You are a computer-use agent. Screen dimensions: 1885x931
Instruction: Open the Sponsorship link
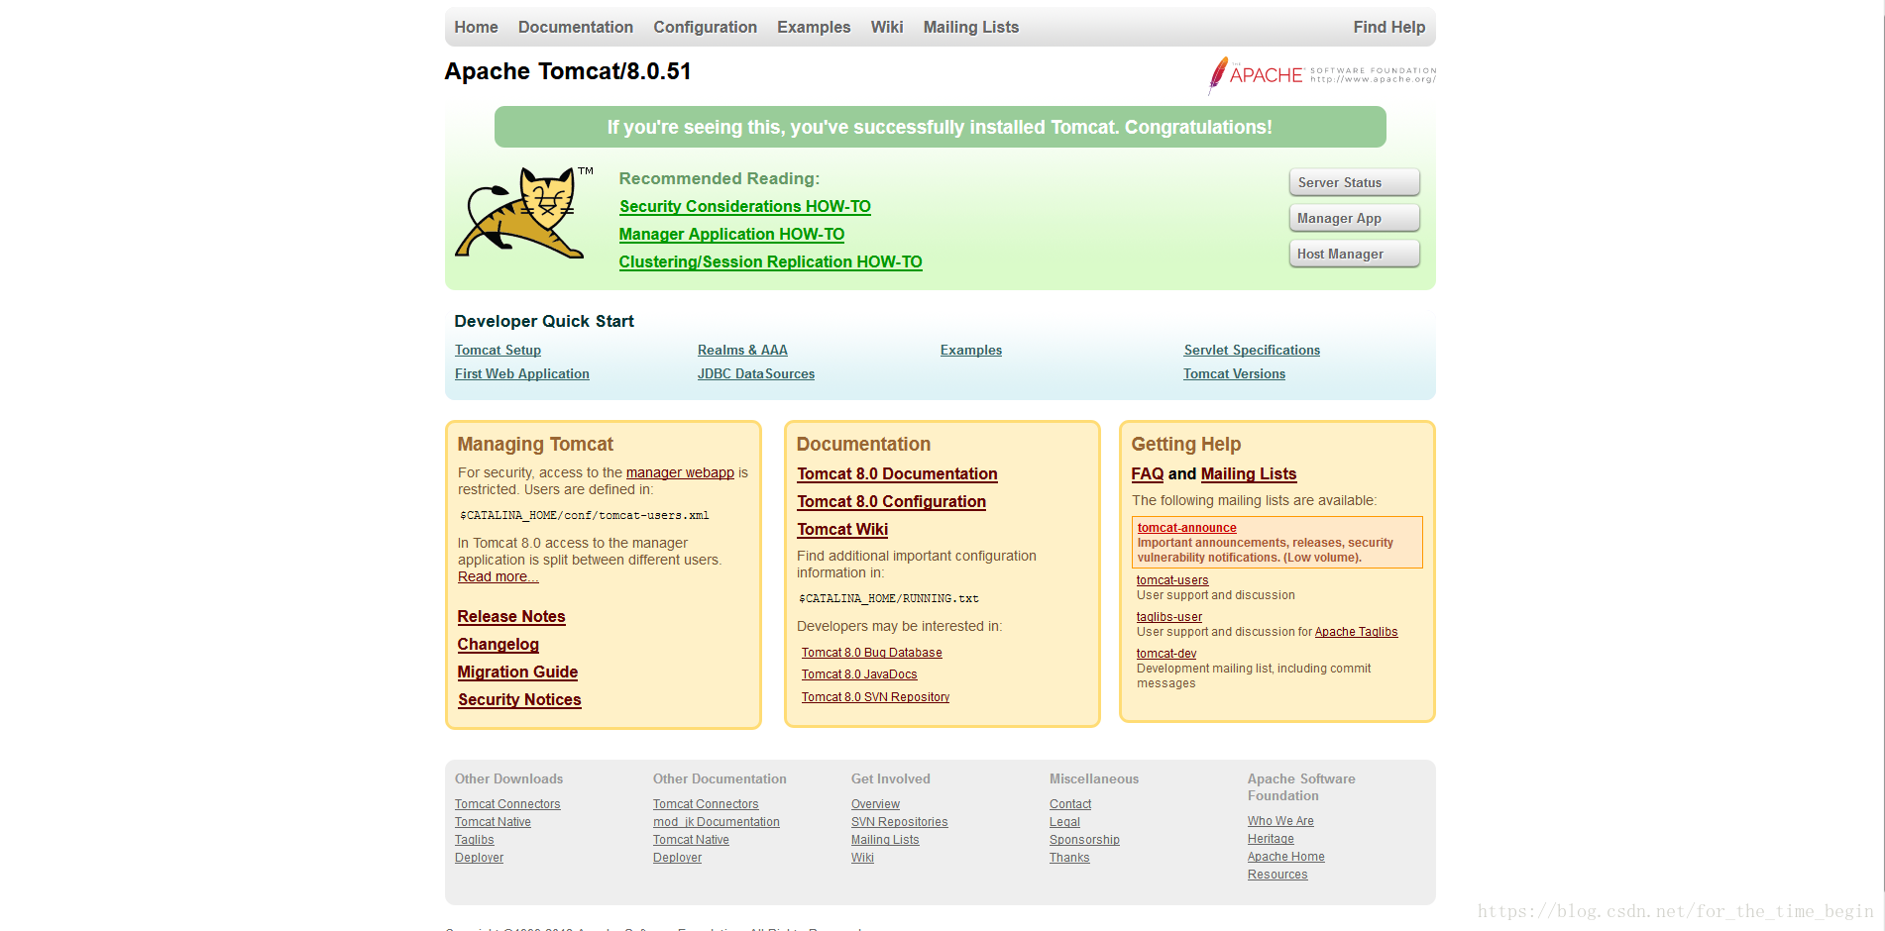coord(1084,840)
